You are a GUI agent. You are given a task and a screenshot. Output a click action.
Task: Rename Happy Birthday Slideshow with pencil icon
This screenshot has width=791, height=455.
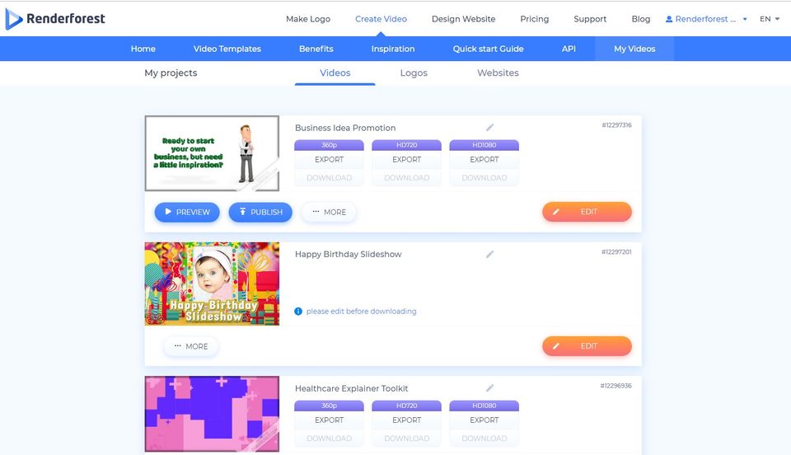click(489, 254)
